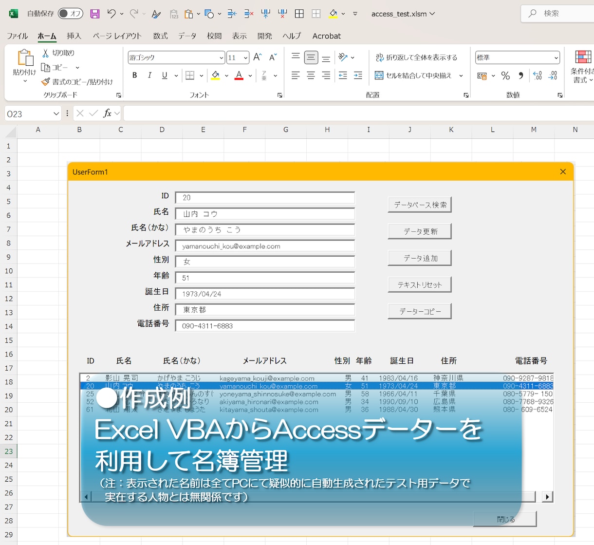The width and height of the screenshot is (594, 545).
Task: Open the Name Box dropdown
Action: tap(56, 114)
